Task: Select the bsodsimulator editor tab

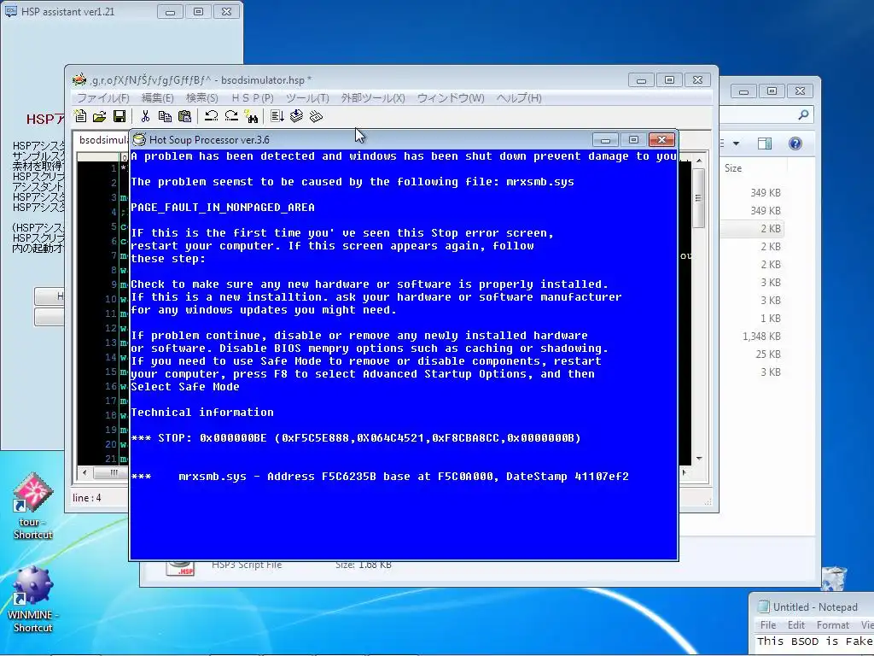Action: pos(102,140)
